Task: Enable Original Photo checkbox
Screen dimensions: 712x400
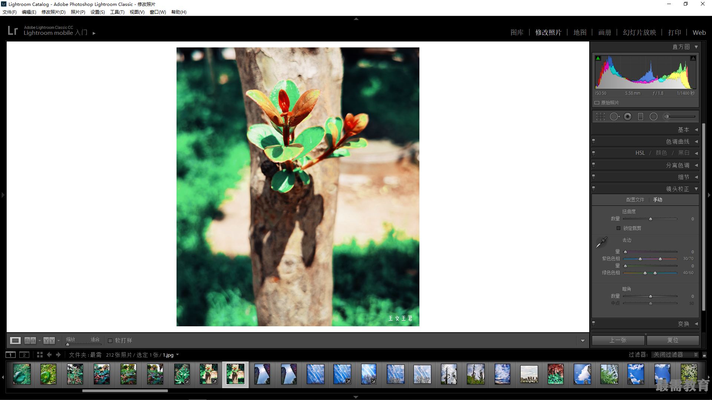Action: coord(597,103)
